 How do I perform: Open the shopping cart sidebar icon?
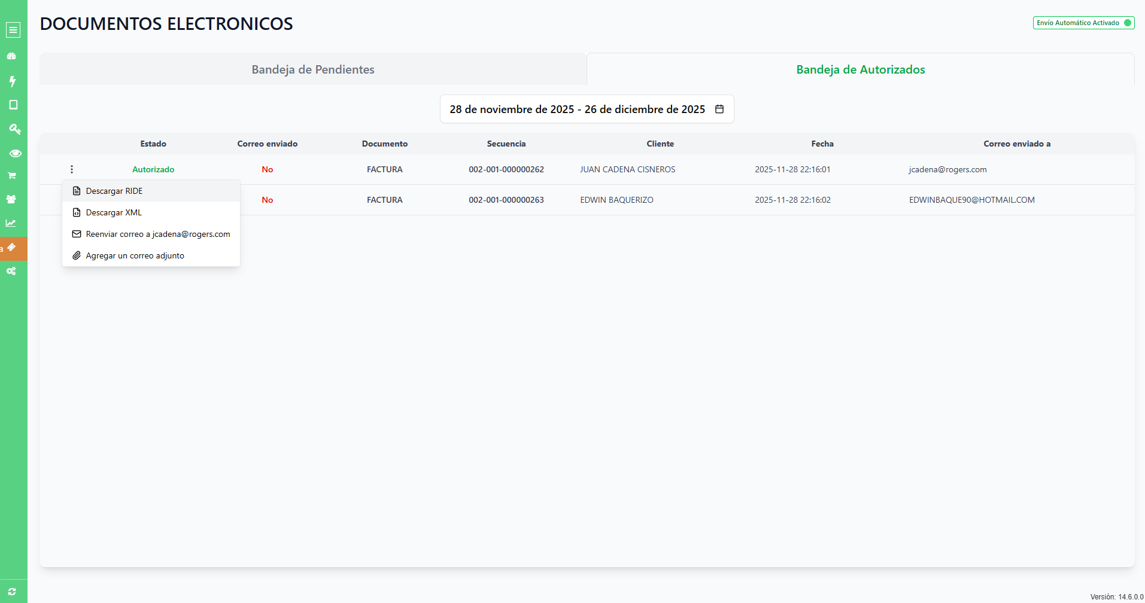pyautogui.click(x=11, y=176)
